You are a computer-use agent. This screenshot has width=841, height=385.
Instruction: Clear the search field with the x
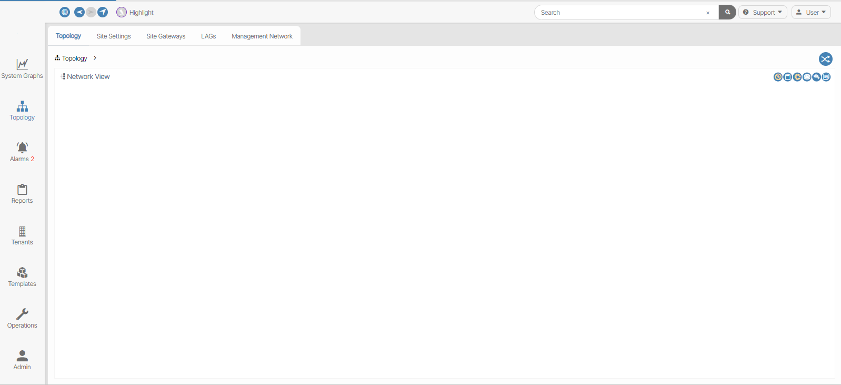point(708,13)
